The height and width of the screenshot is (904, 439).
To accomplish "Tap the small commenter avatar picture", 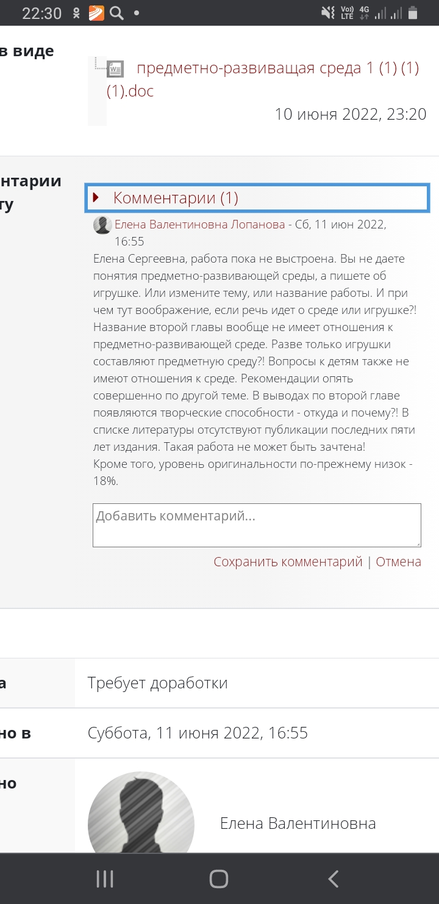I will click(102, 225).
